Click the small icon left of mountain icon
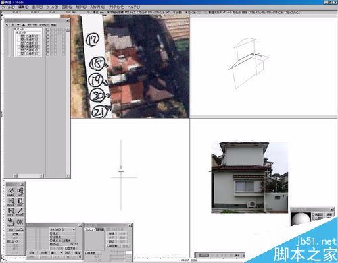Screen dimensions: 338x263 pos(11,229)
